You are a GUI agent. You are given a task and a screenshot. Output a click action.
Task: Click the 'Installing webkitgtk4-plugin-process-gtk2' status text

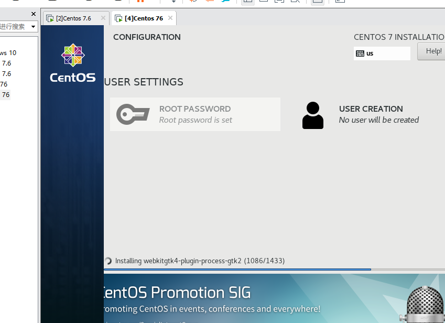(x=200, y=261)
